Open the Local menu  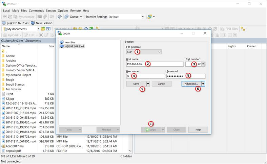pyautogui.click(x=6, y=10)
